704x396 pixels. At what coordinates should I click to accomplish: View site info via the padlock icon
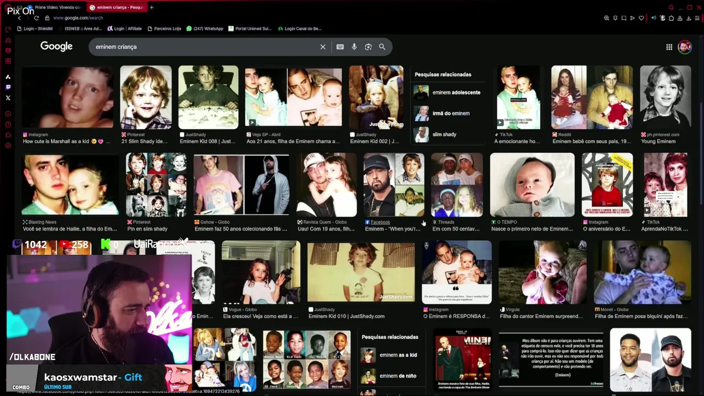pos(48,18)
